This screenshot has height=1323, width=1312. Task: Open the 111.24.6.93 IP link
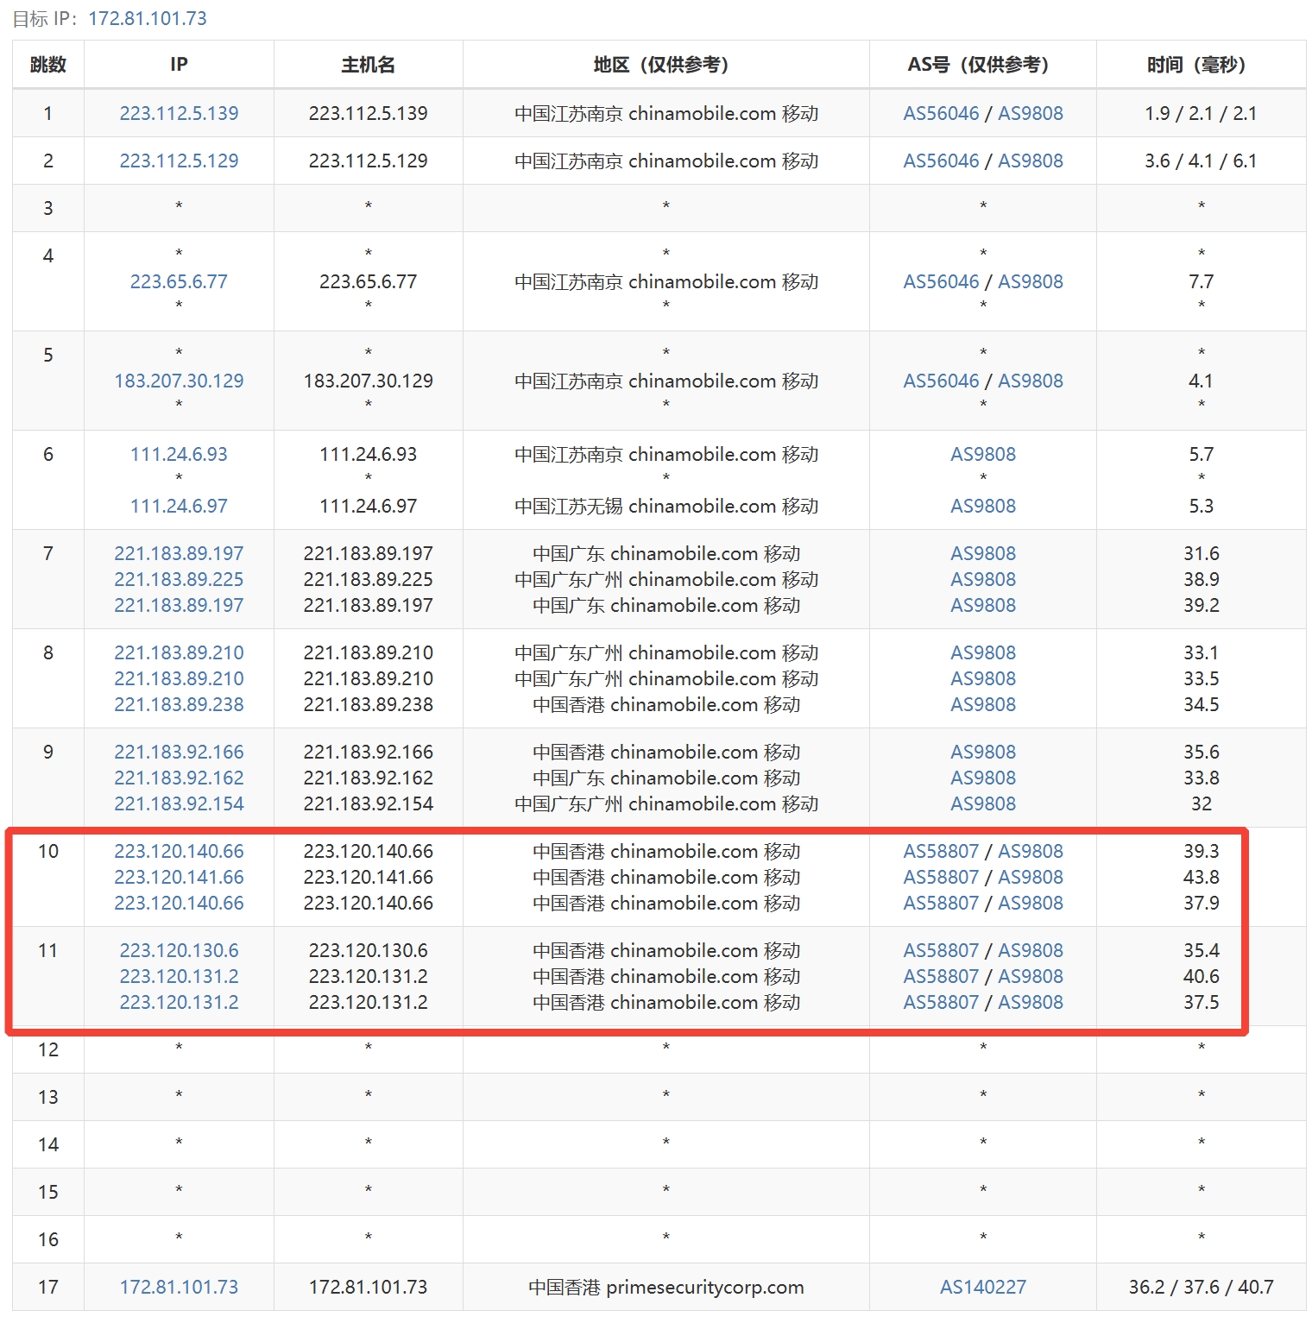[x=179, y=454]
